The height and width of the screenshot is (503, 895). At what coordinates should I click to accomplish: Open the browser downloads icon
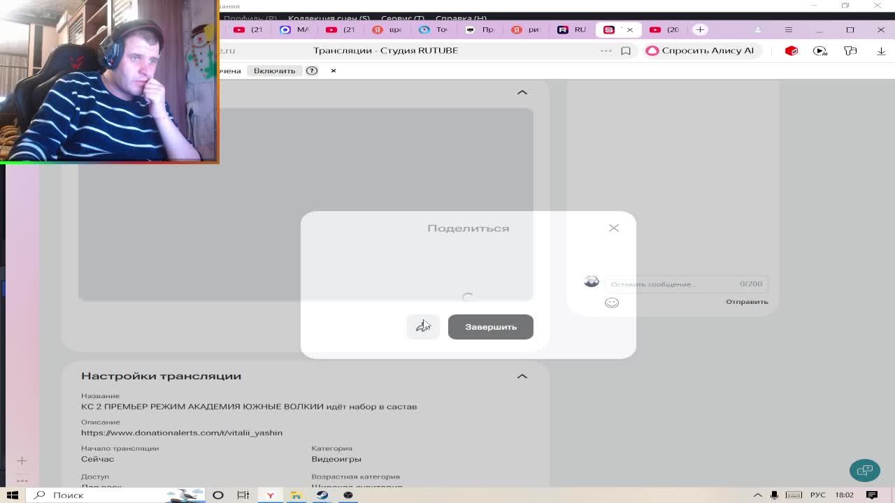[x=881, y=50]
